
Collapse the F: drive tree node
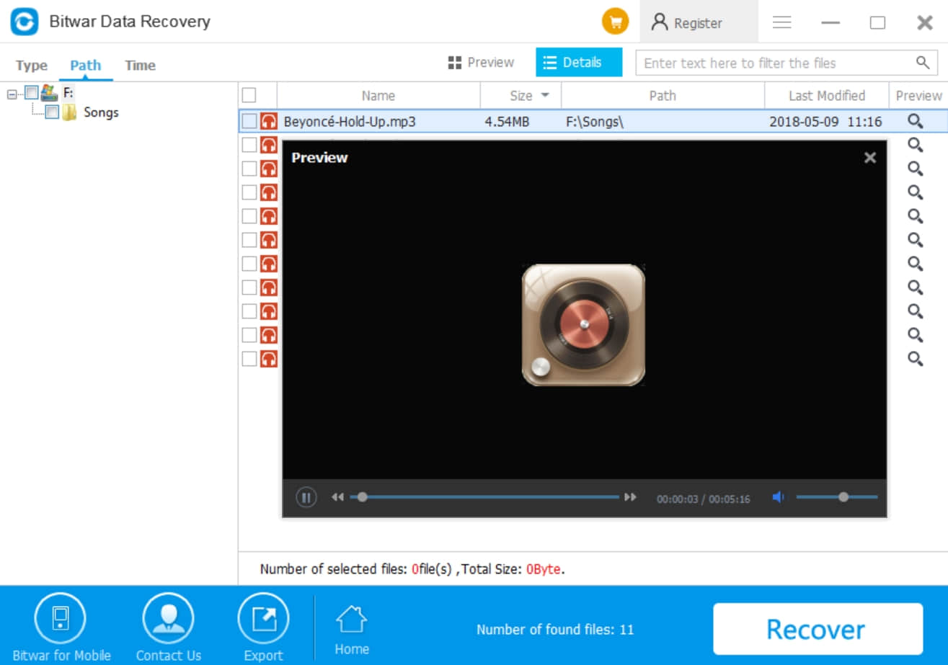[12, 93]
